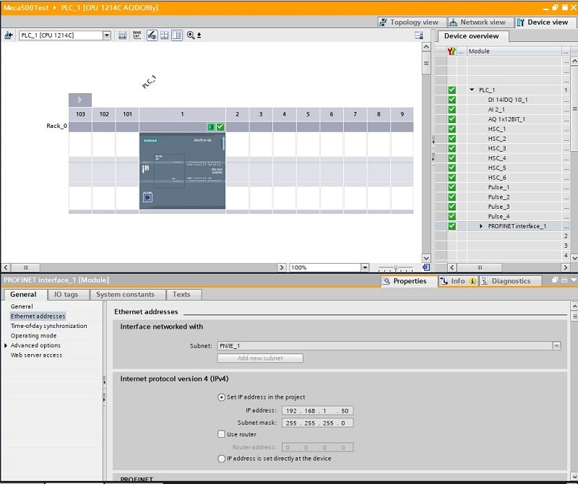The height and width of the screenshot is (484, 578).
Task: Select the DI 14/DQ 10_1 row
Action: tap(508, 100)
